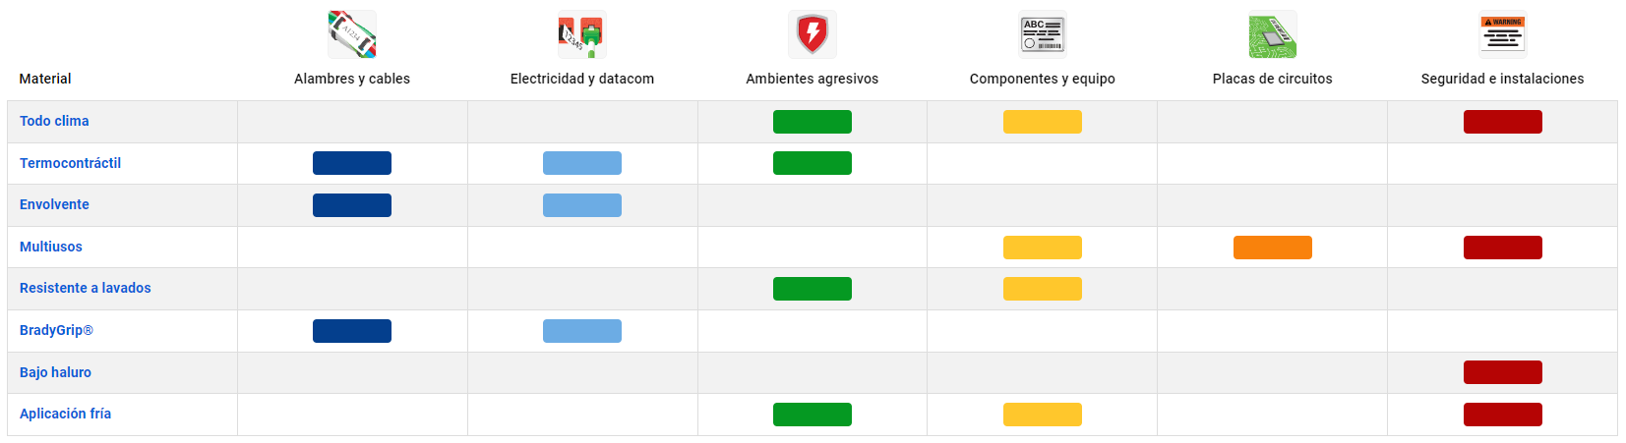
Task: Click yellow swatch in Todo clima row
Action: 1043,122
